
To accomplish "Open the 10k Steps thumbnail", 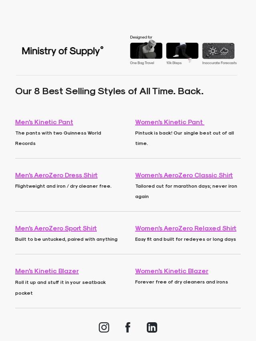I will point(182,51).
